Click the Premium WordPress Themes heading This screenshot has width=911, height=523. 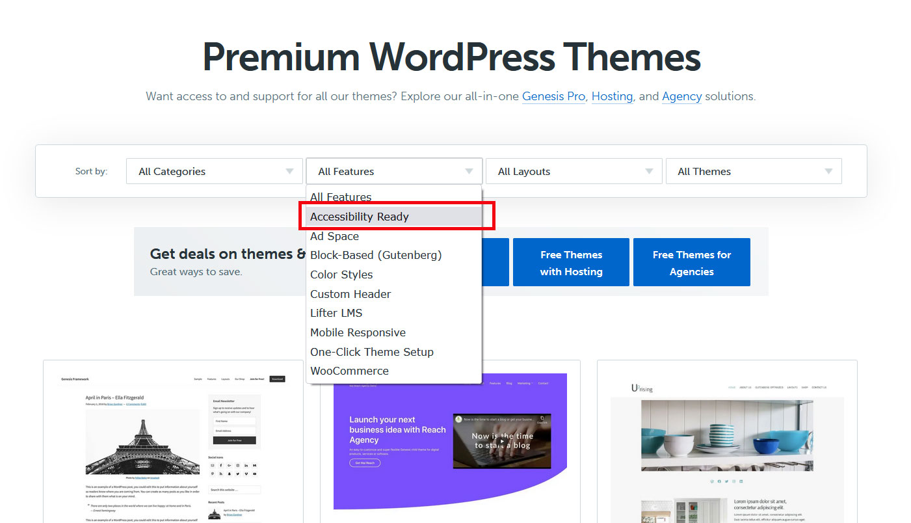451,57
